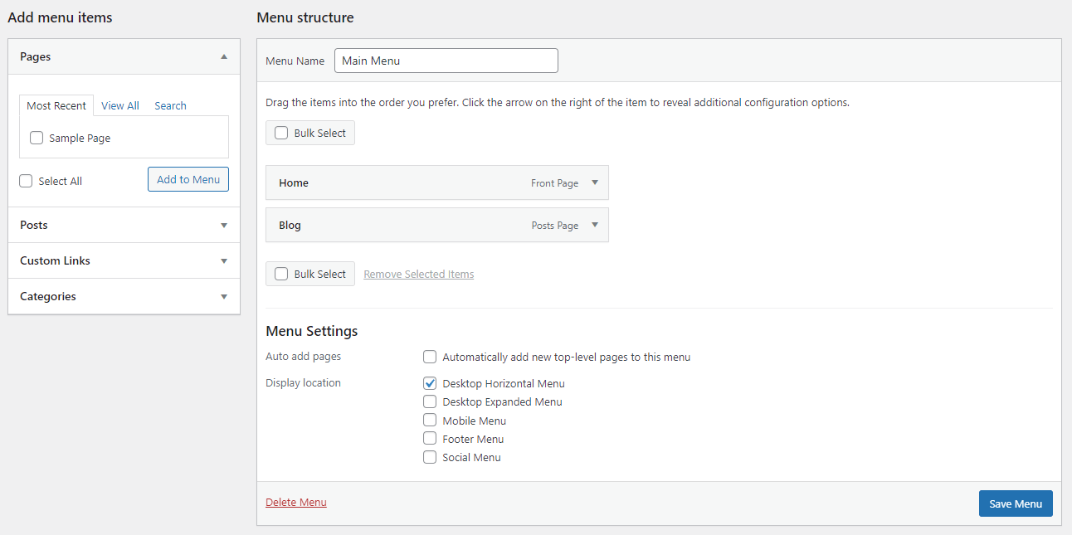Enable the top Bulk Select checkbox
The height and width of the screenshot is (535, 1072).
click(281, 133)
